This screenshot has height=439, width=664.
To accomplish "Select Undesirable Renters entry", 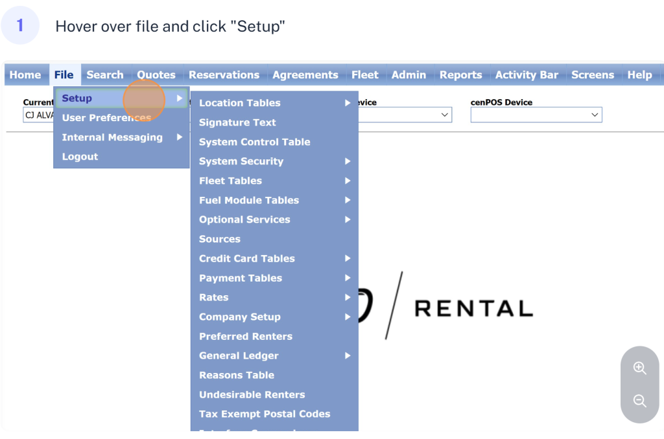I will pyautogui.click(x=252, y=394).
